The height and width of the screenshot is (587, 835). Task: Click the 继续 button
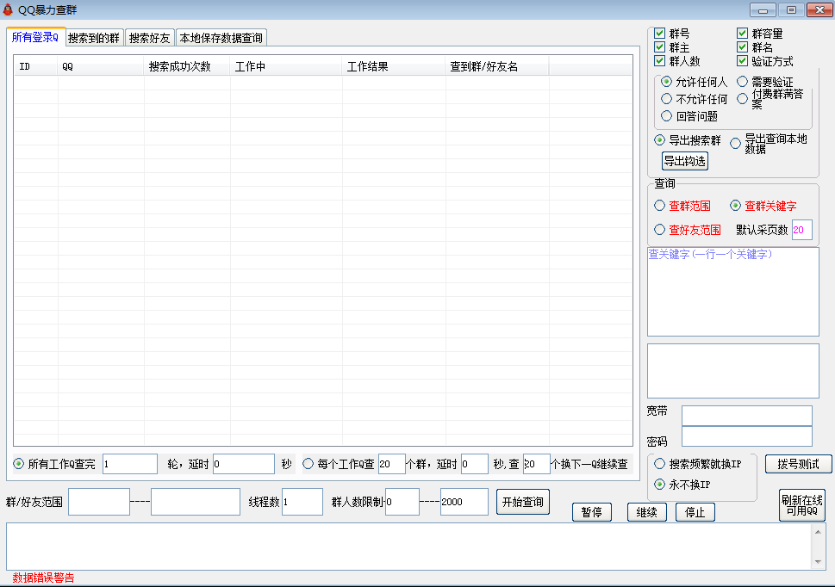(647, 512)
